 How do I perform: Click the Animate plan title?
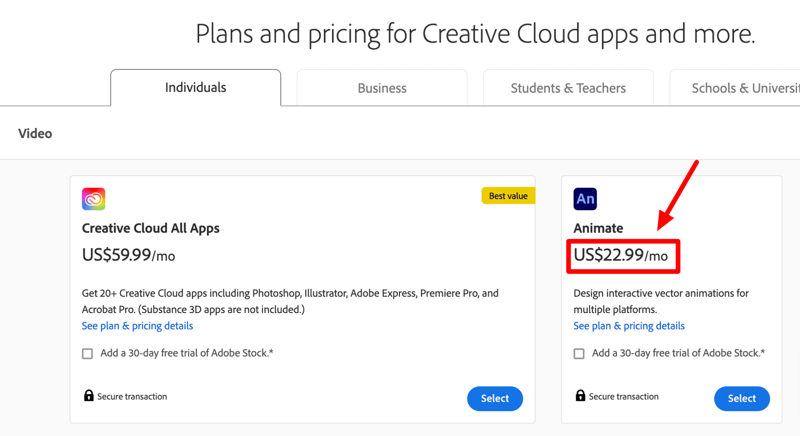pyautogui.click(x=598, y=228)
